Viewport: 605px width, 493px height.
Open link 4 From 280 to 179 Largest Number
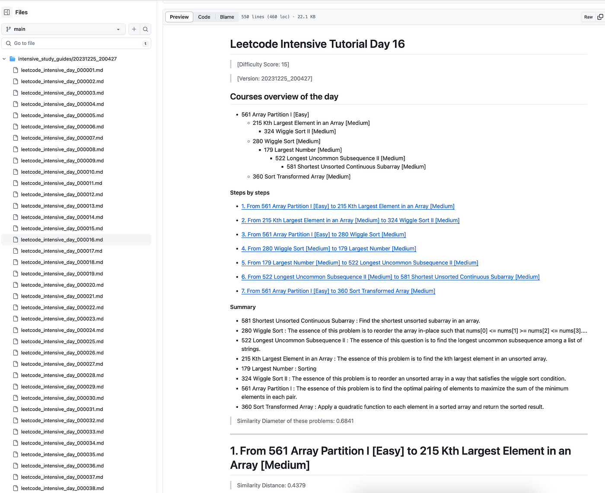[329, 248]
